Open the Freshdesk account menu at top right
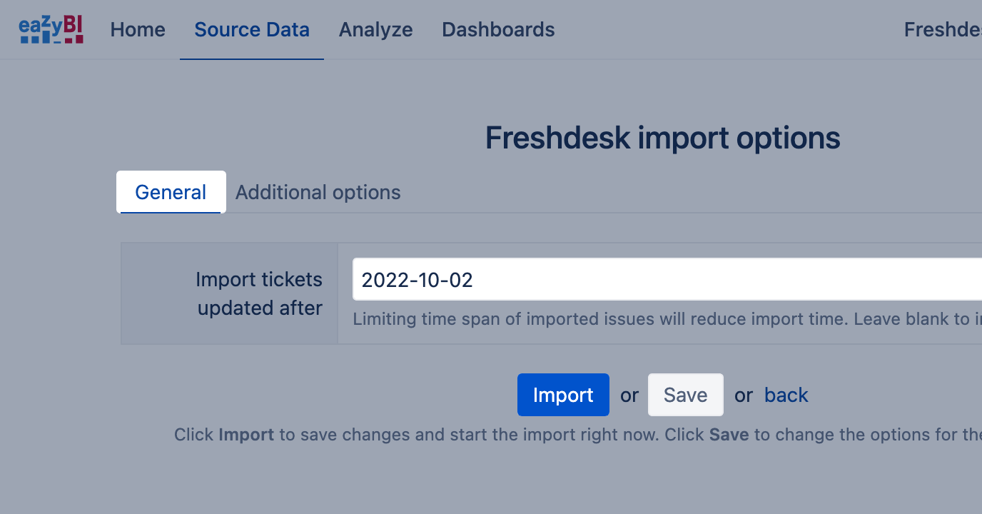 point(942,30)
